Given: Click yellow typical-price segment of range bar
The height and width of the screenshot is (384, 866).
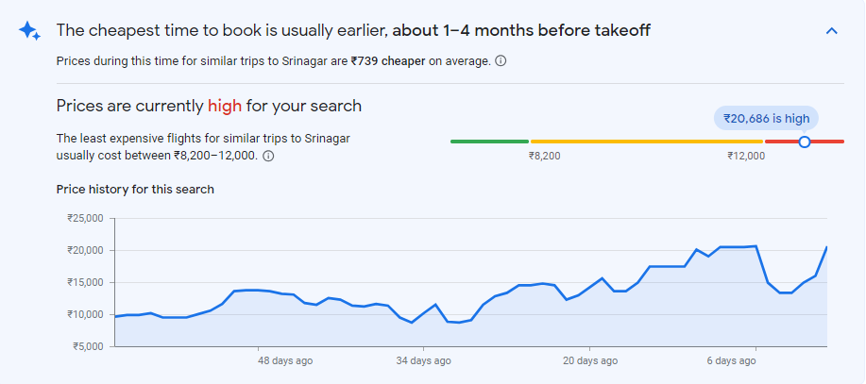Looking at the screenshot, I should [646, 142].
